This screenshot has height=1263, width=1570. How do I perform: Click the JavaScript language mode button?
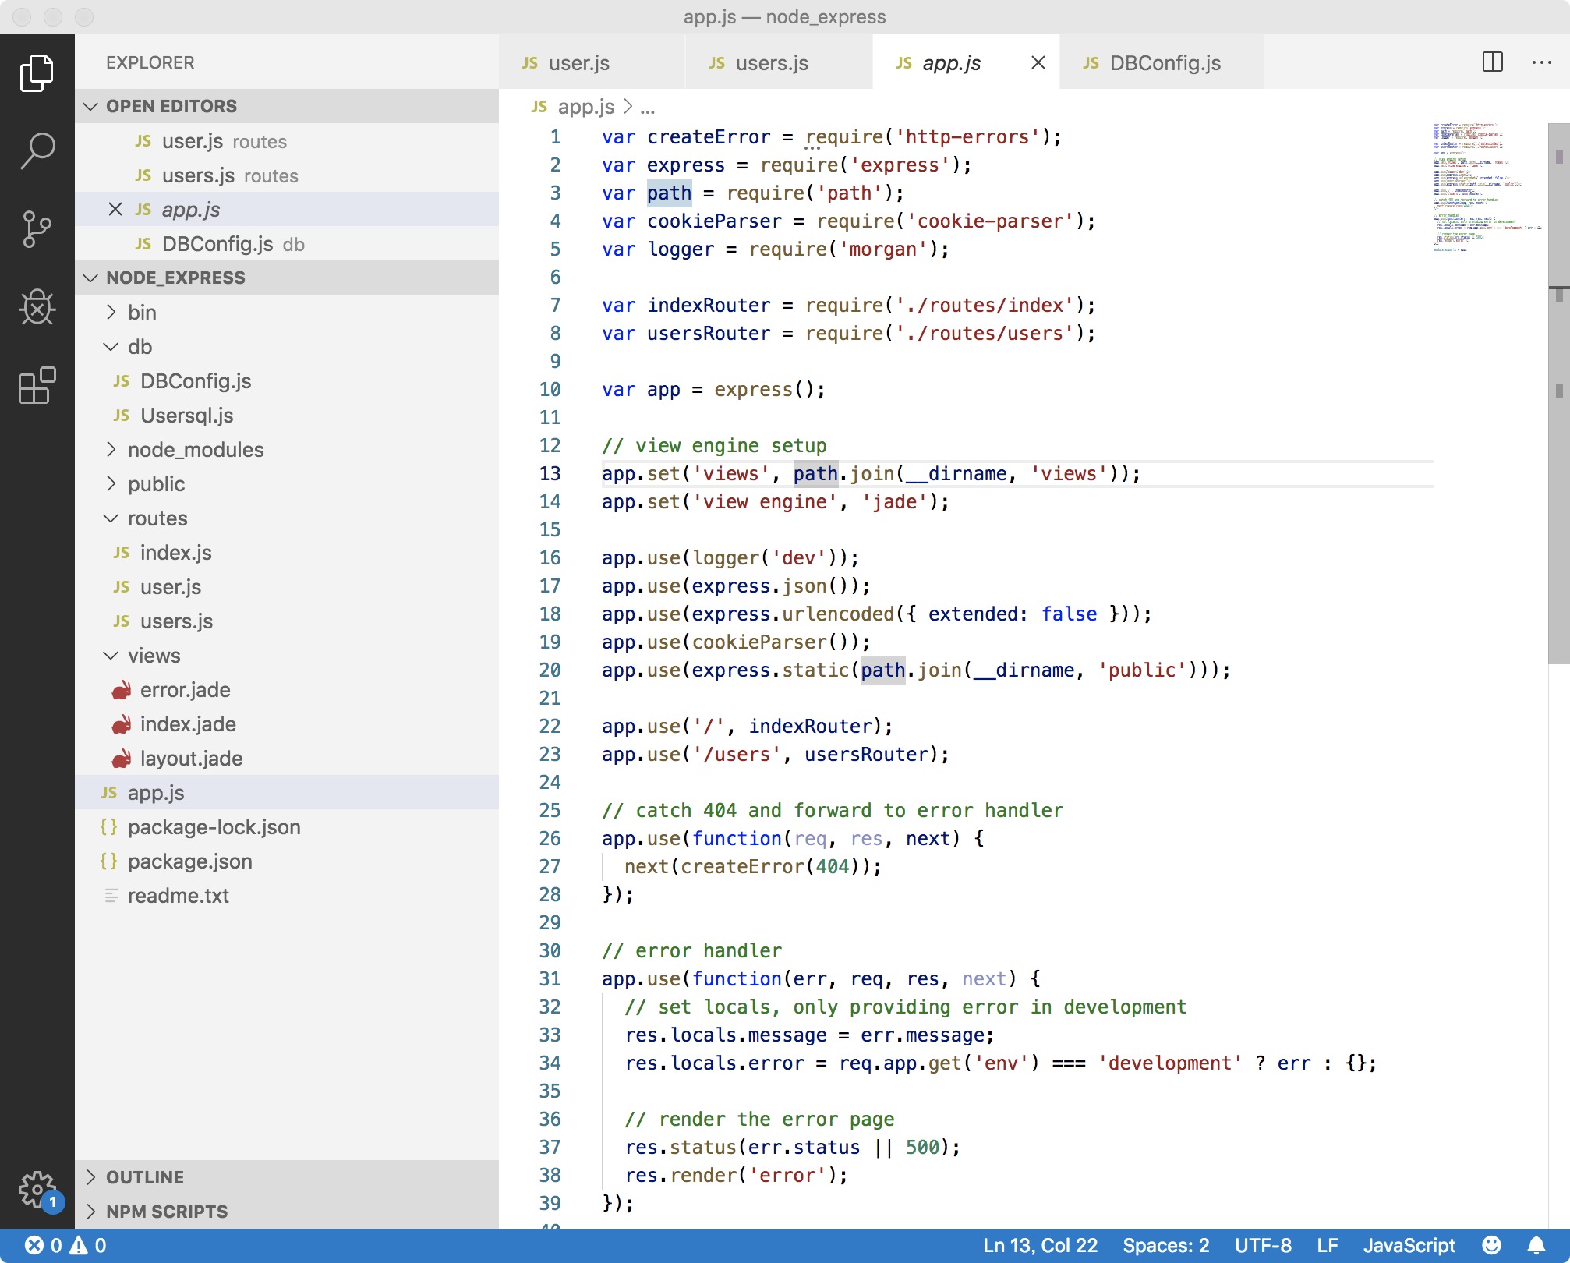click(1409, 1245)
